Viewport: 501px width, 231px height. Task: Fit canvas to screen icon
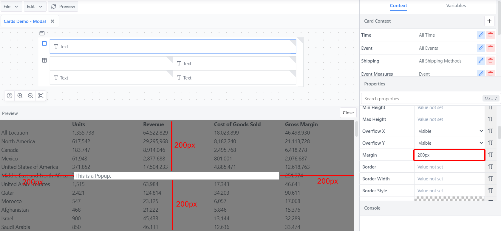pos(41,96)
